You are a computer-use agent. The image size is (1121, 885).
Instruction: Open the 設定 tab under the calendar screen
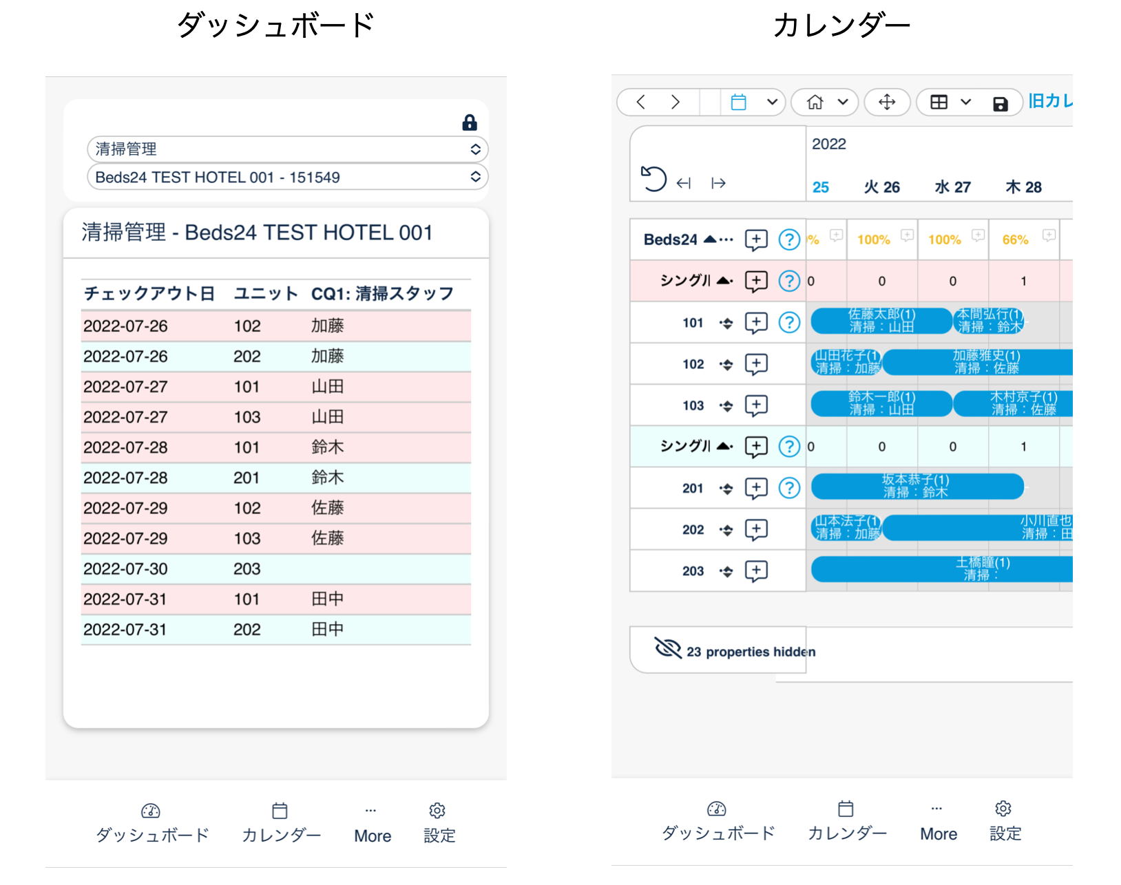pos(1005,821)
